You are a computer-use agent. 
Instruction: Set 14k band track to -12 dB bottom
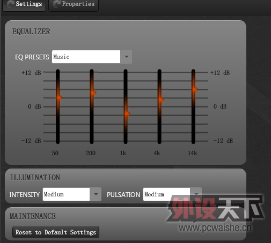point(193,141)
